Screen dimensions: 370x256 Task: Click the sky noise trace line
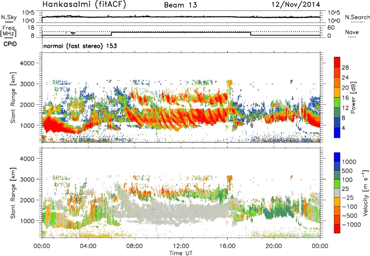(x=181, y=17)
